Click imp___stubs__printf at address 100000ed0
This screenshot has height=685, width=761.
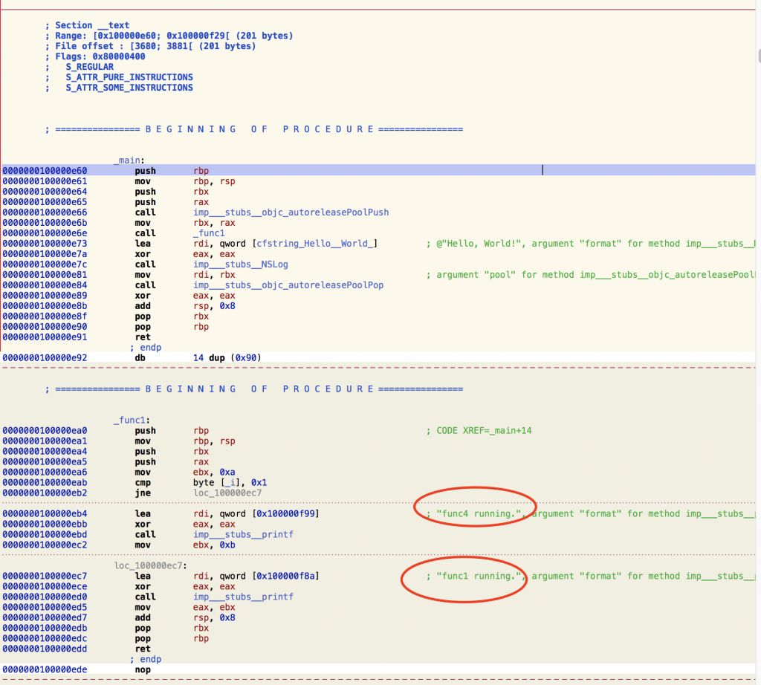243,597
